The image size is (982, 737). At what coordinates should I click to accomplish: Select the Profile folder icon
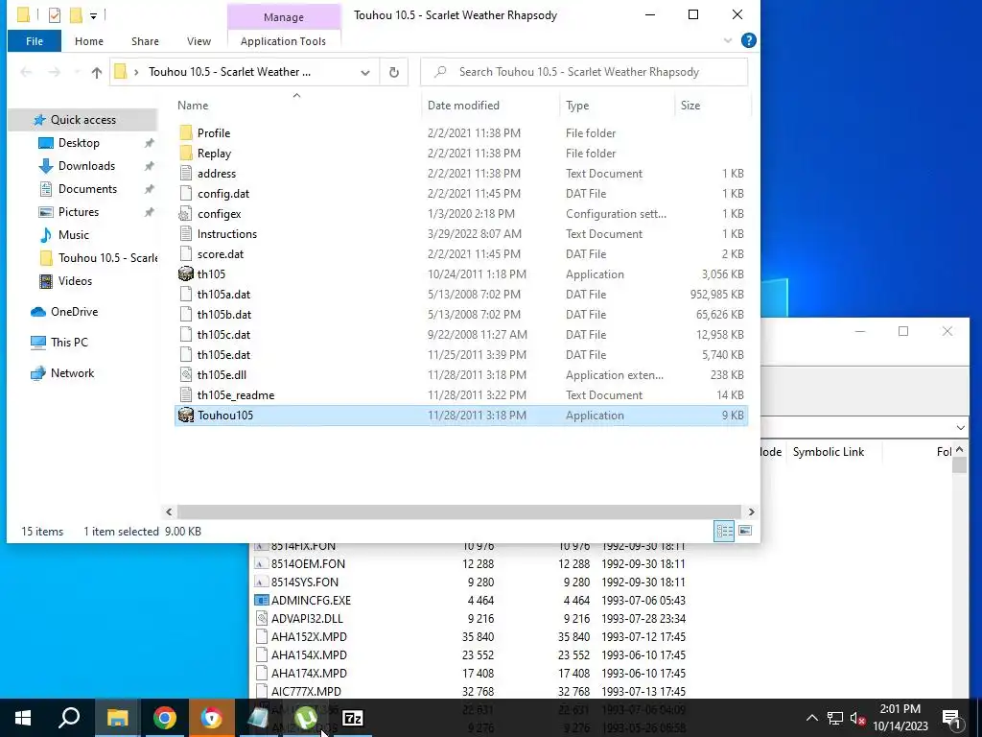(x=185, y=132)
